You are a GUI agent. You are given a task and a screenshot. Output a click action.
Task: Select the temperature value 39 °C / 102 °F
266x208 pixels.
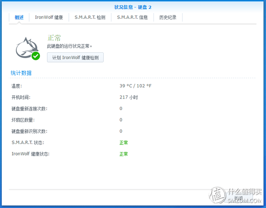[x=135, y=86]
